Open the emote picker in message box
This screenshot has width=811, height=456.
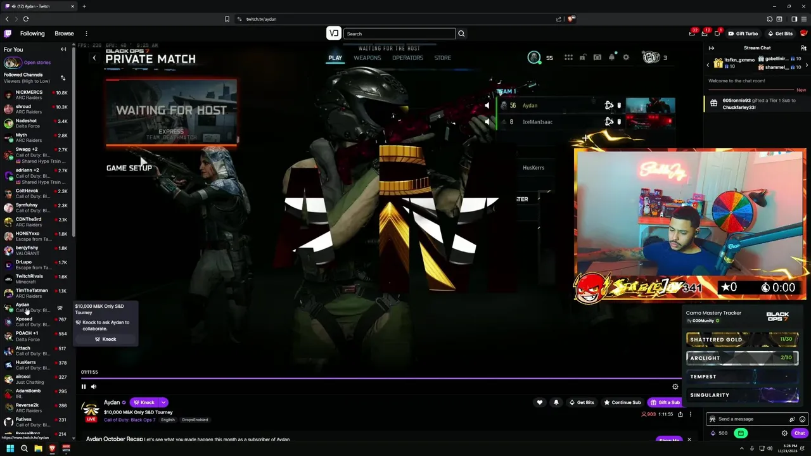[x=802, y=419]
